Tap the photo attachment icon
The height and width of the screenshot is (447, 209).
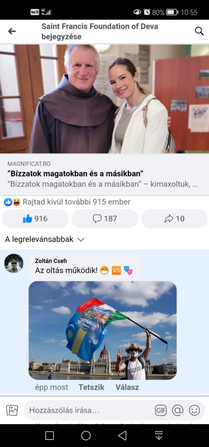click(12, 411)
